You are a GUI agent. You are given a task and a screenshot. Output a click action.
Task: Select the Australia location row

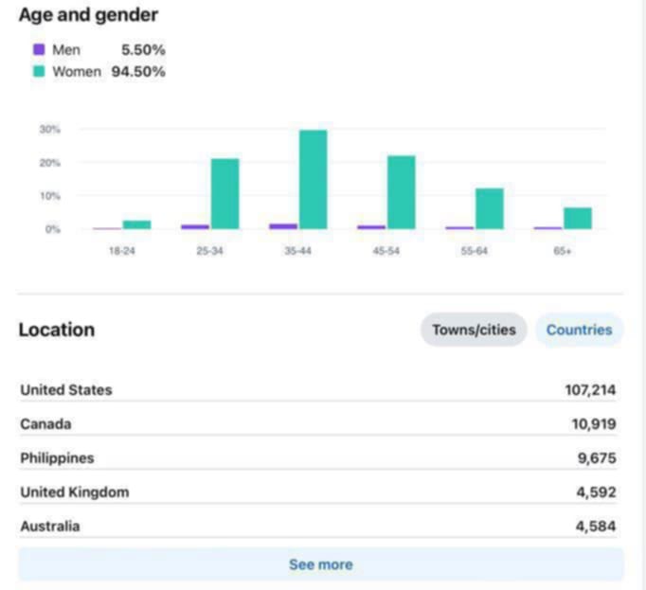[318, 527]
